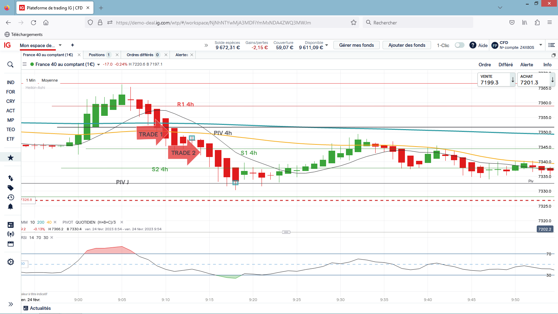Open the economic calendar icon

pyautogui.click(x=10, y=244)
